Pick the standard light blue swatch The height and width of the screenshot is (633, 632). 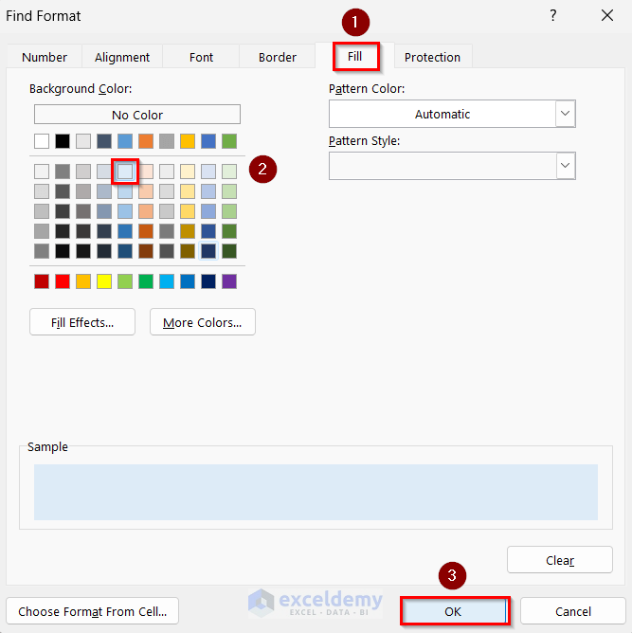pyautogui.click(x=167, y=281)
